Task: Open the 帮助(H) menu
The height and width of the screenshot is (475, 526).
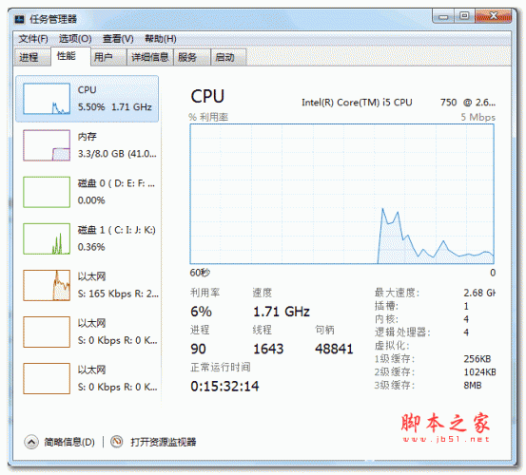Action: click(x=161, y=39)
